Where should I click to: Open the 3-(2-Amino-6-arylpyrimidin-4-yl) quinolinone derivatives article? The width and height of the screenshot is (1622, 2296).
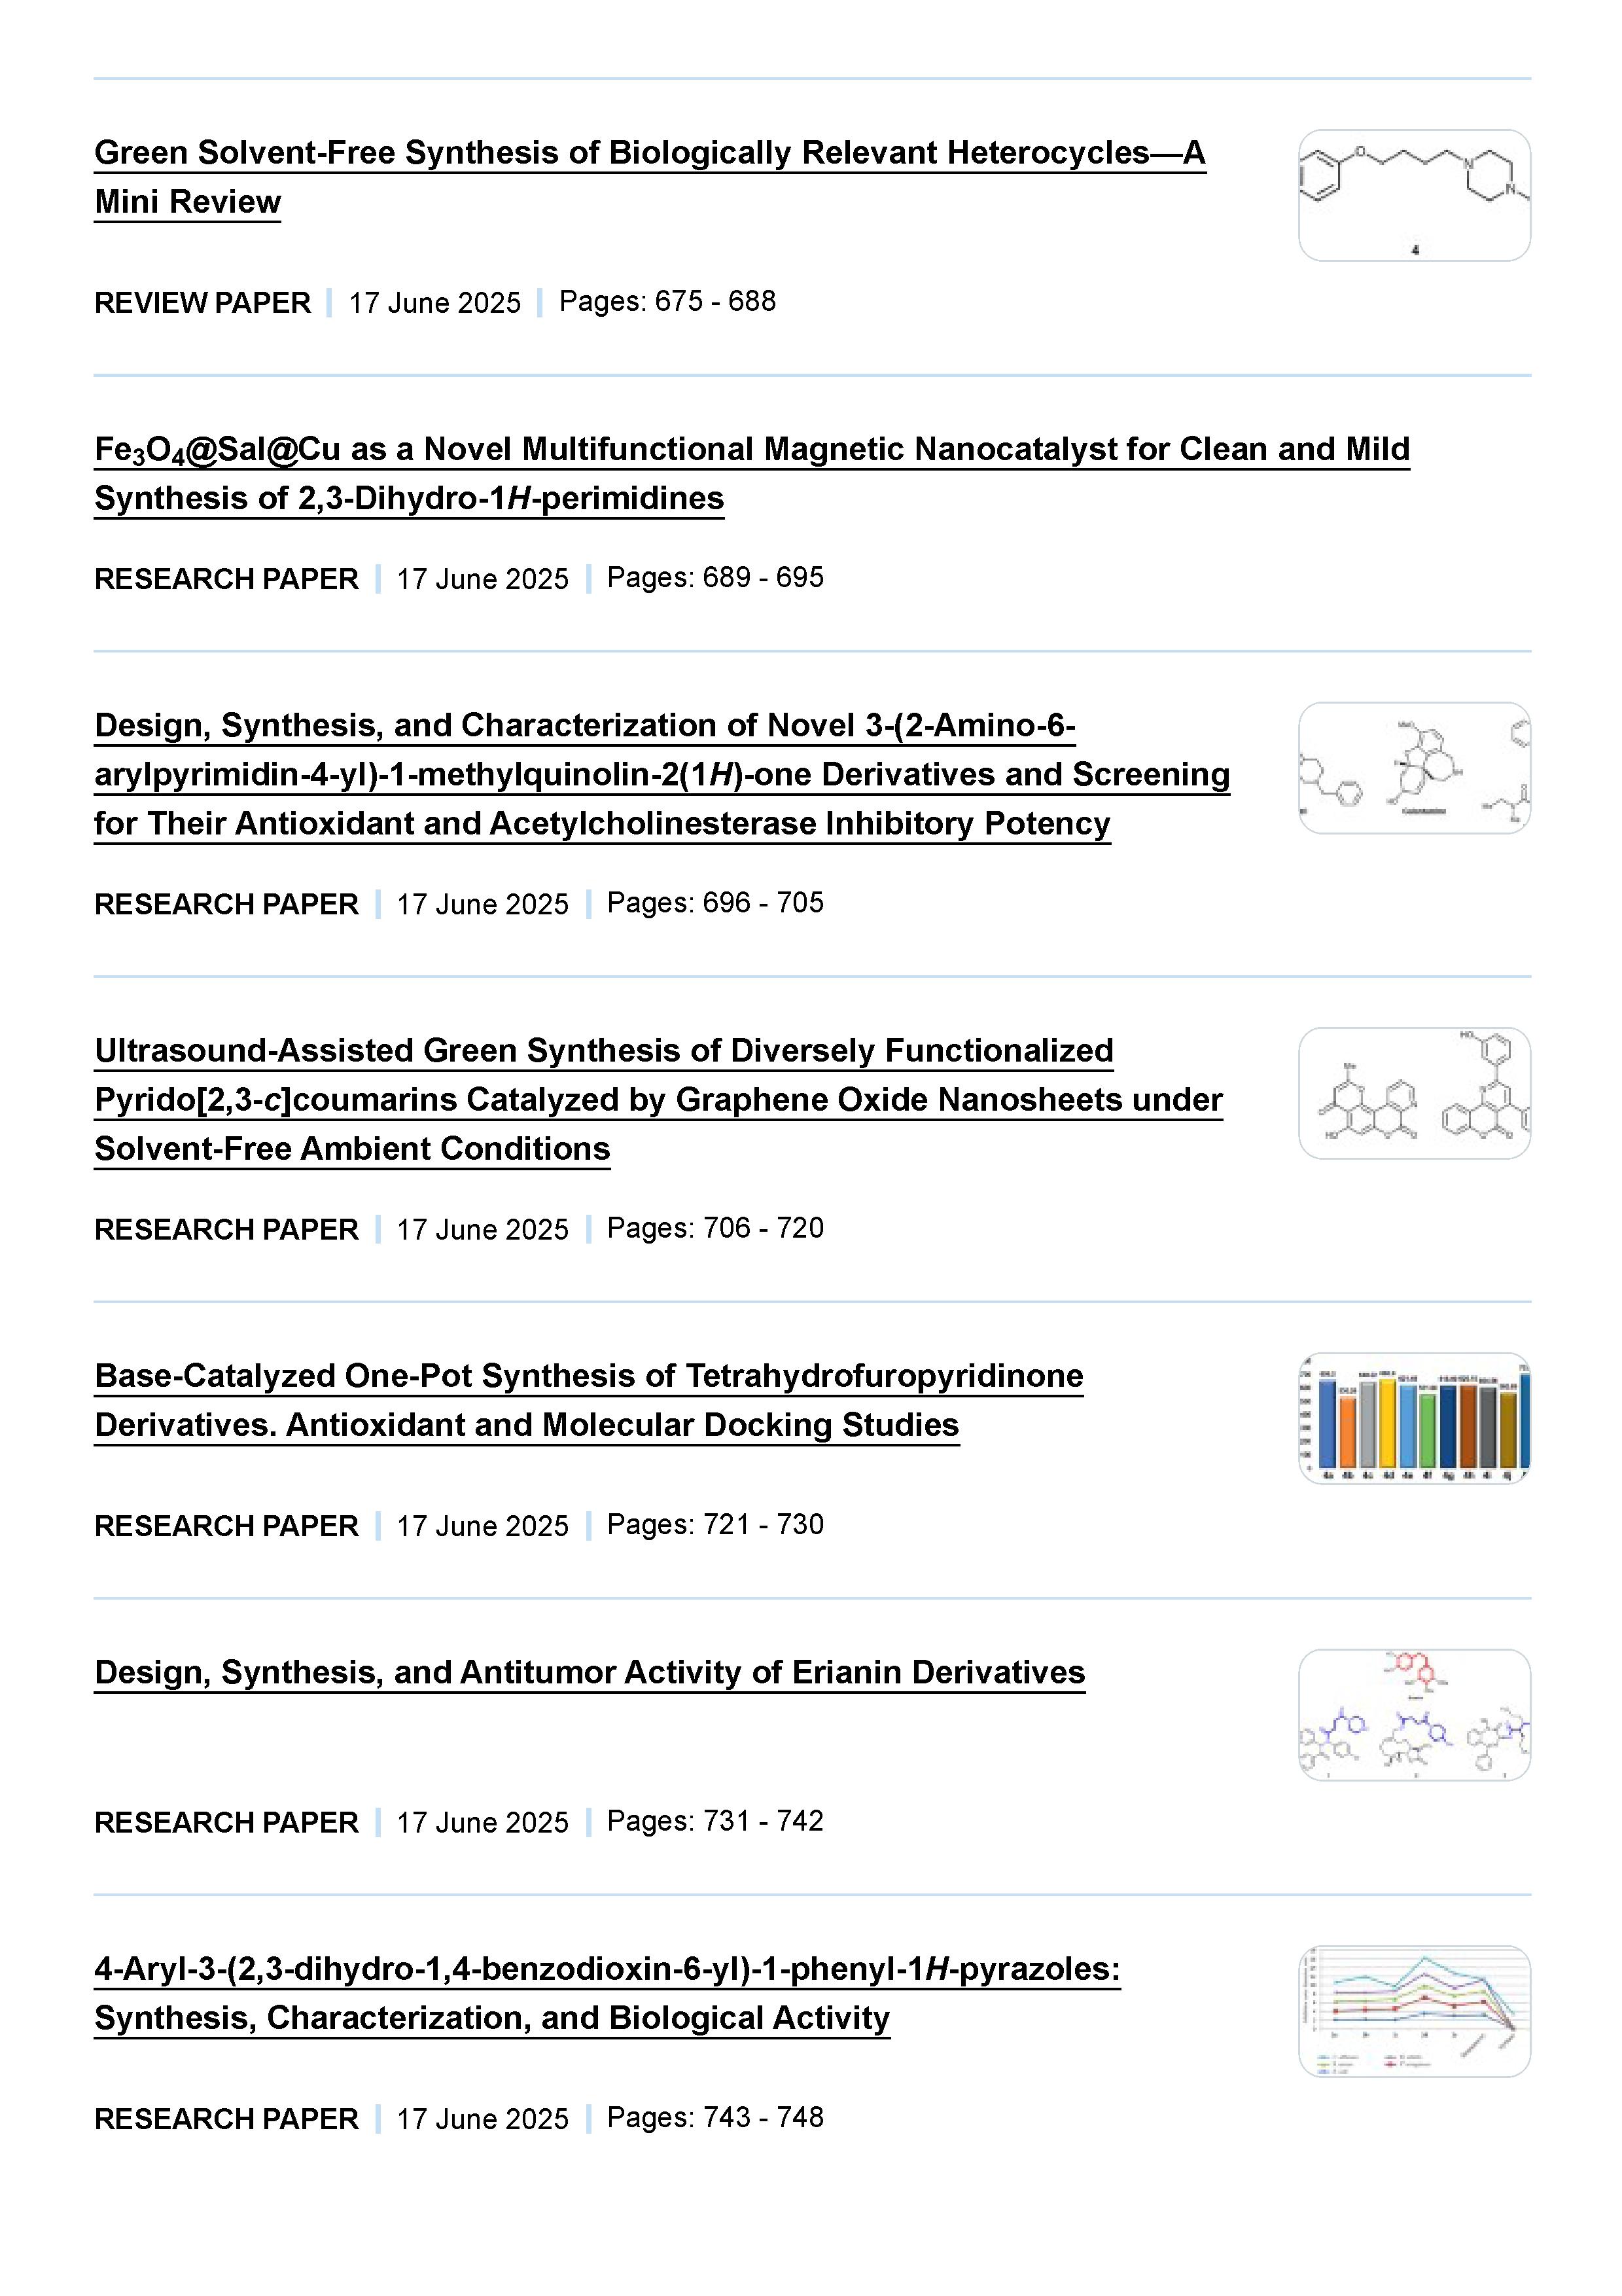(x=661, y=775)
